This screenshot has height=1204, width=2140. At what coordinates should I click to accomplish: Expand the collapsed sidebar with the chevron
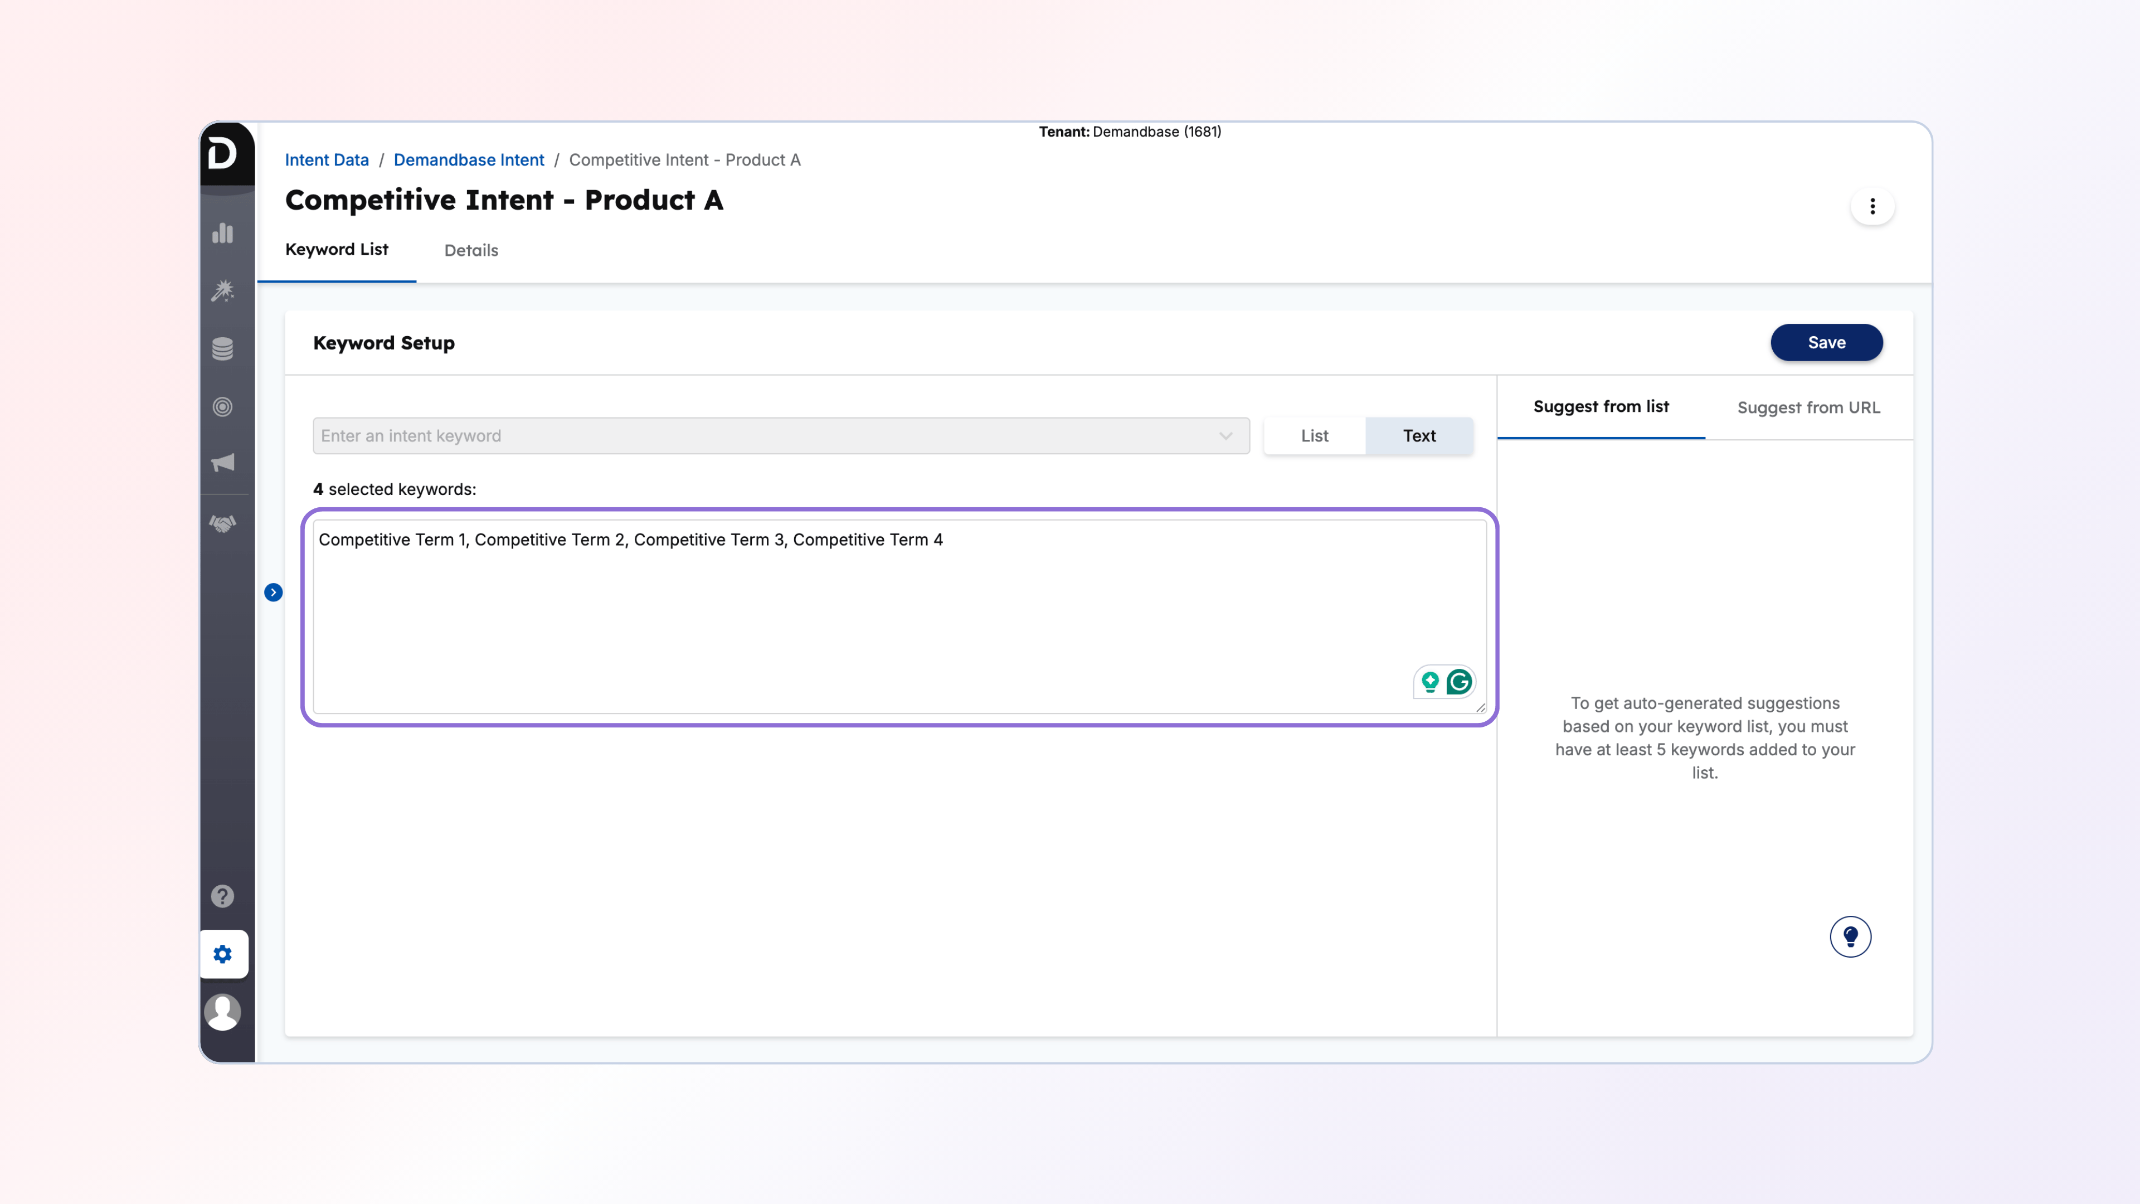coord(273,593)
